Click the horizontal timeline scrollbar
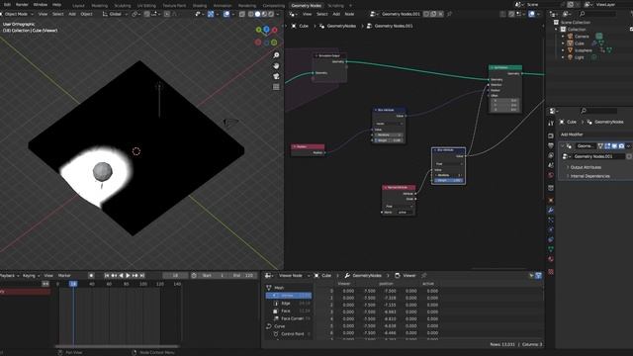This screenshot has height=356, width=633. 117,346
